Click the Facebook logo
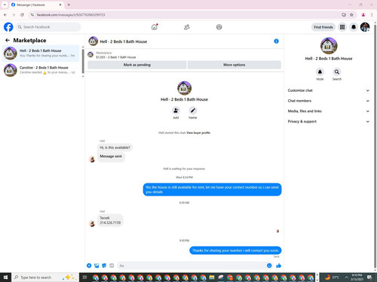The height and width of the screenshot is (282, 377). point(8,27)
